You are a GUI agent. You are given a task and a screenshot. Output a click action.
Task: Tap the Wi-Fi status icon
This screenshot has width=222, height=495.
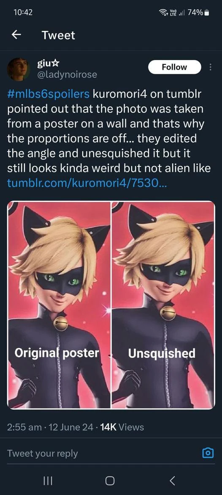click(x=163, y=13)
